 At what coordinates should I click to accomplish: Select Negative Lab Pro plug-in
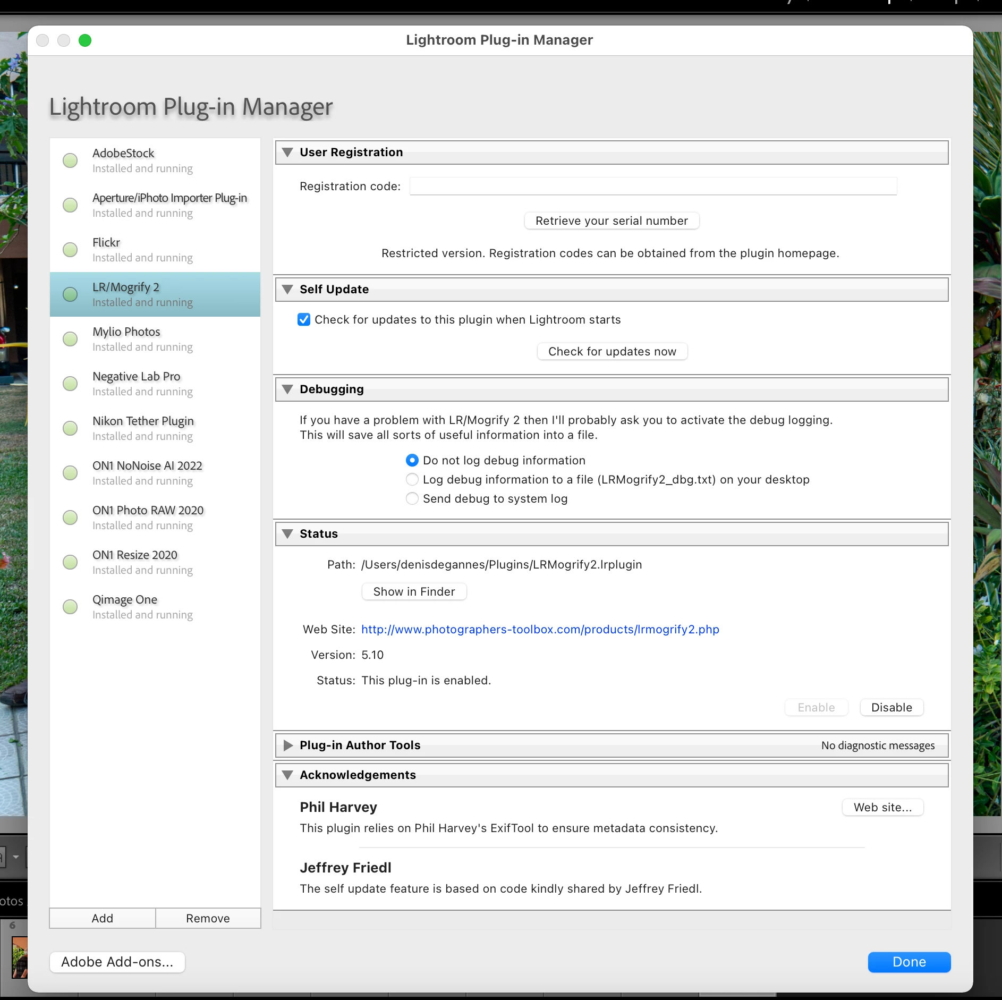coord(155,384)
